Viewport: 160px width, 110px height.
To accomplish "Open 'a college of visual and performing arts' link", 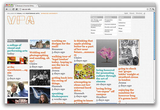I will coord(17,48).
